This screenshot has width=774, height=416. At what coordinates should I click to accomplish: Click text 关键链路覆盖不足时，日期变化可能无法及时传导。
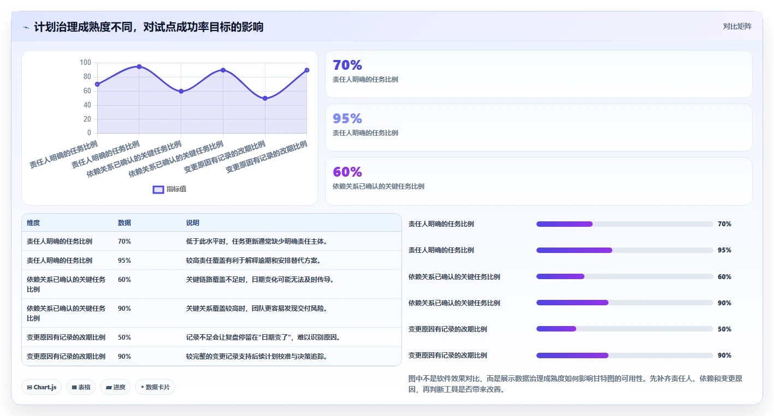[x=260, y=279]
